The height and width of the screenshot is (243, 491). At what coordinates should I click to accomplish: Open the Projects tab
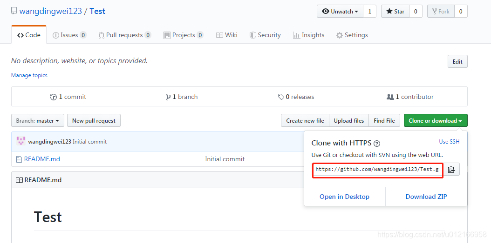click(x=184, y=35)
